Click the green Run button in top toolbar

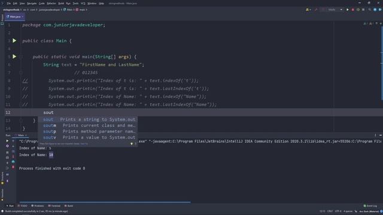click(348, 10)
